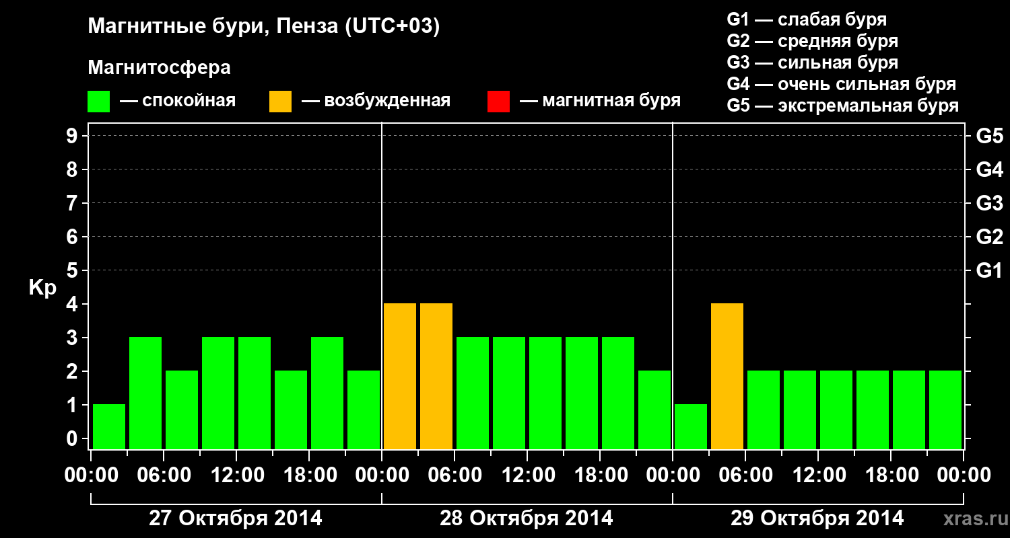Click the 'G1' label on right axis

[989, 270]
